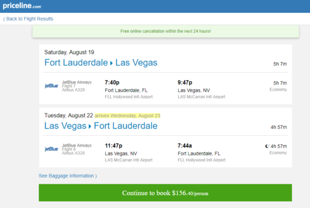Viewport: 310px width, 208px height.
Task: Click the JetBlue logo for Flight 7
Action: [x=51, y=86]
